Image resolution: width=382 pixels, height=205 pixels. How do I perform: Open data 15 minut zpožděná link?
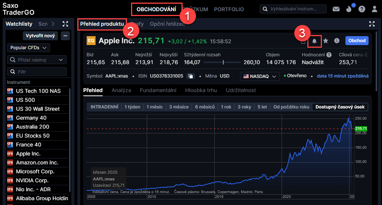(x=342, y=76)
